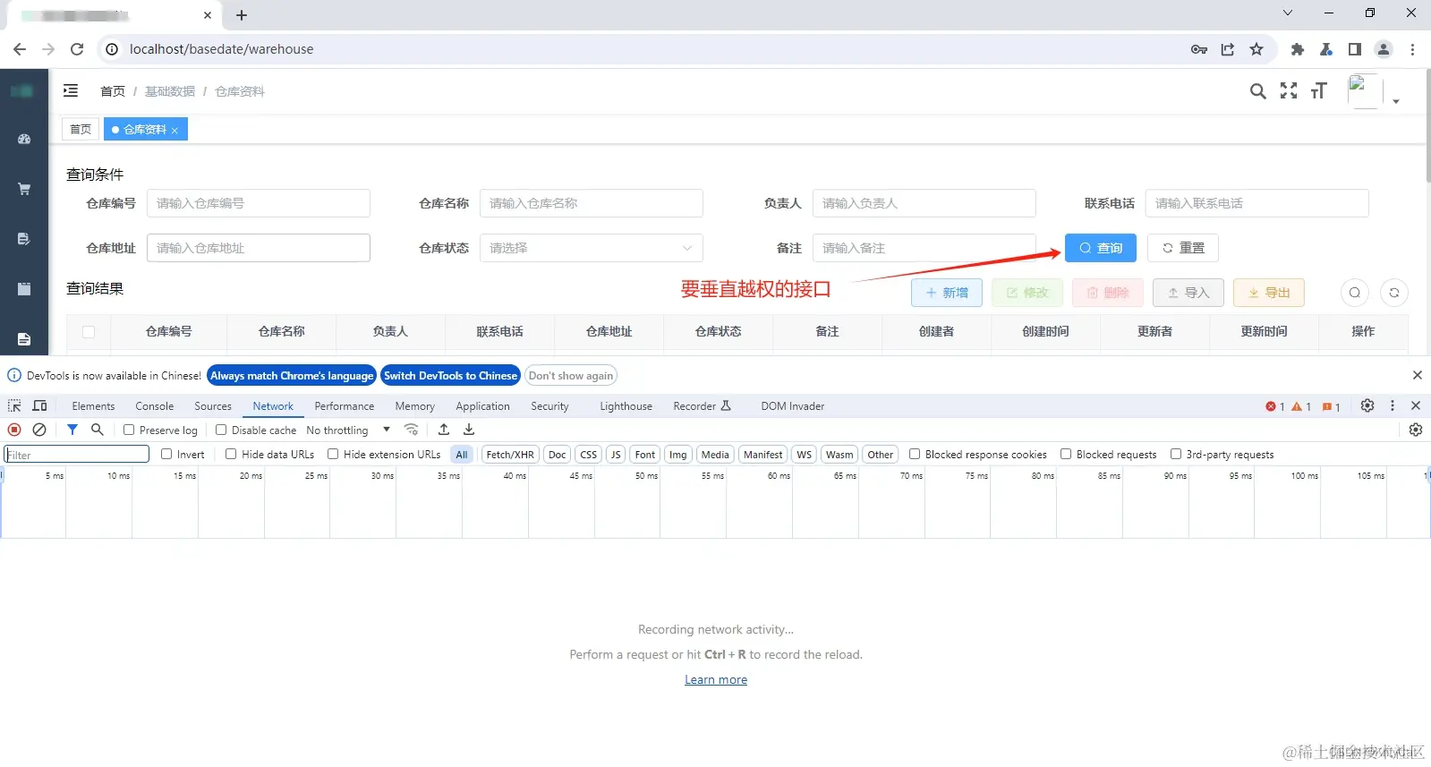Check Blocked requests box
The width and height of the screenshot is (1431, 767).
[1066, 454]
